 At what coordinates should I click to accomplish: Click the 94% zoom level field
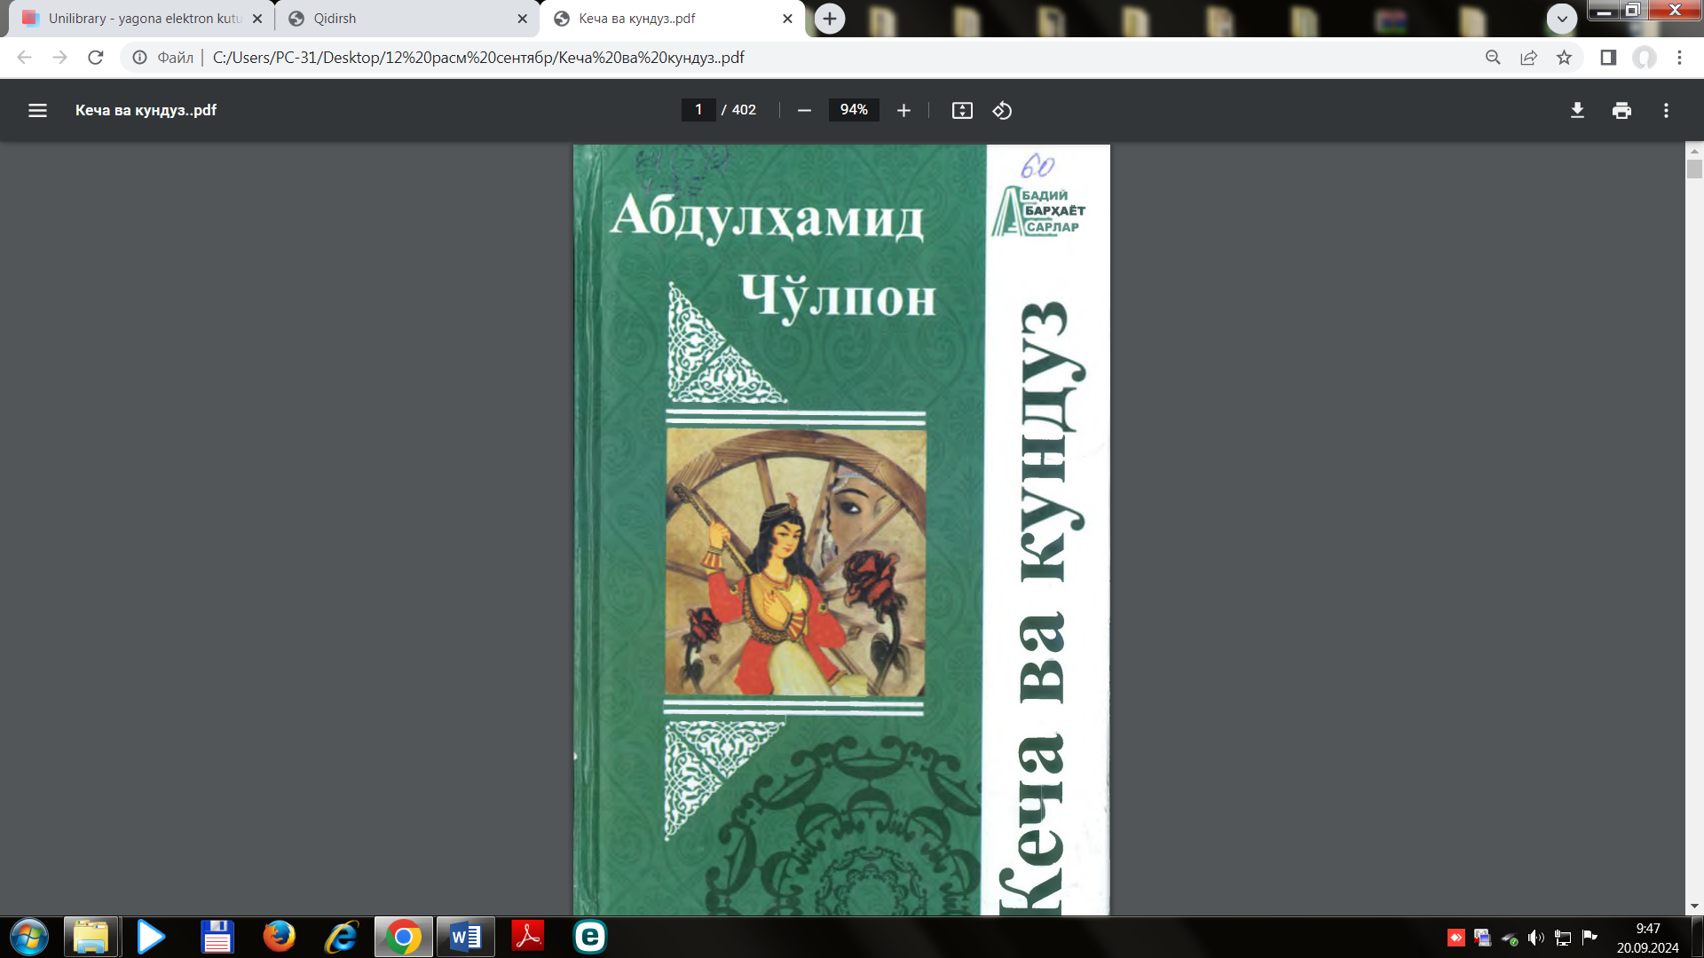pos(854,110)
